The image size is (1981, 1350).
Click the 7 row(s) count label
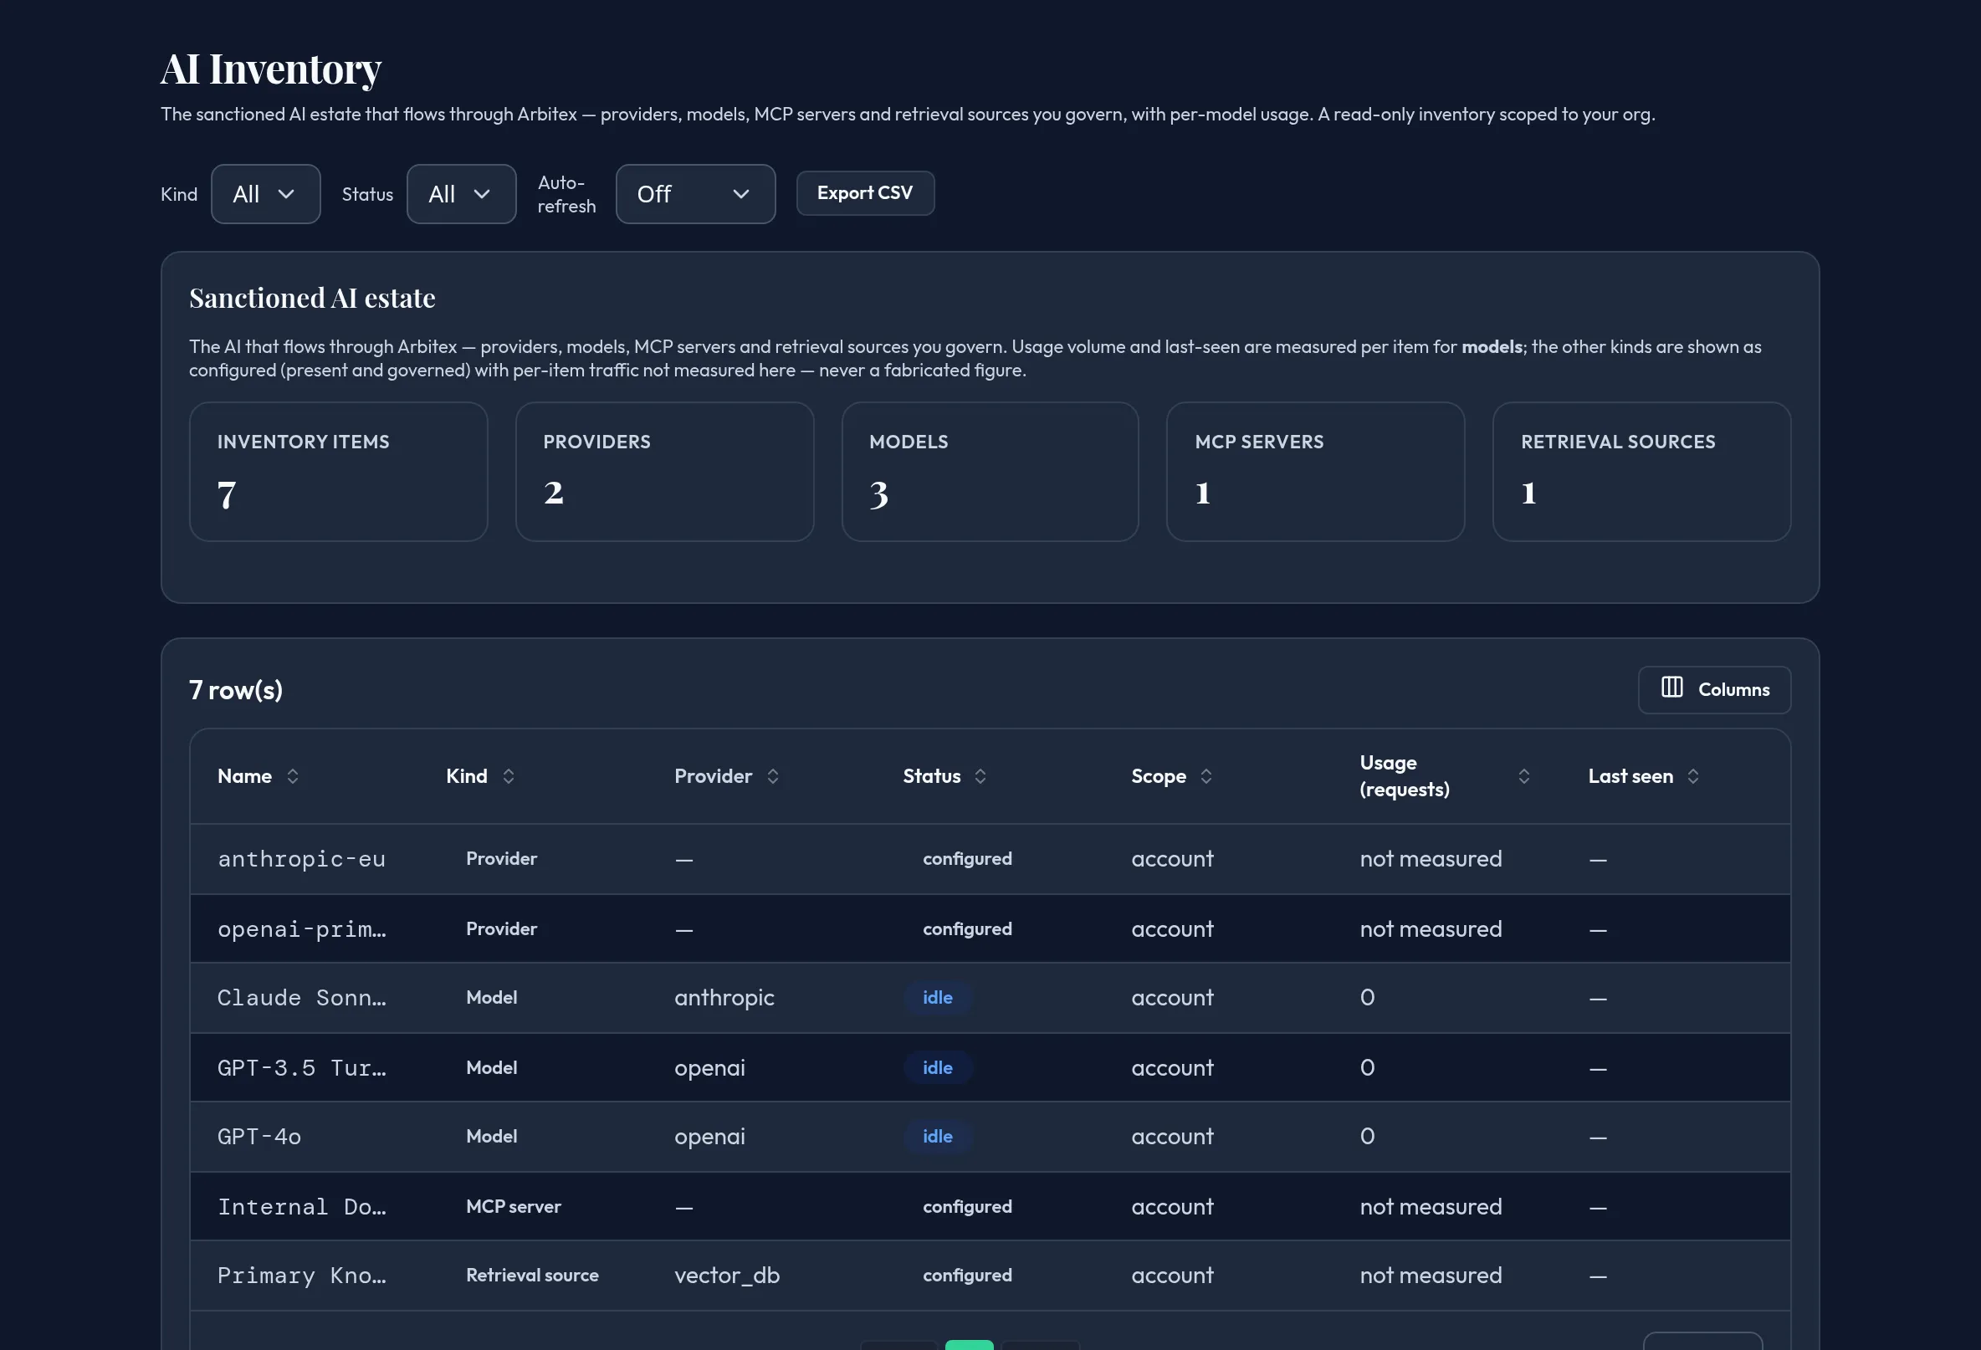pos(236,690)
